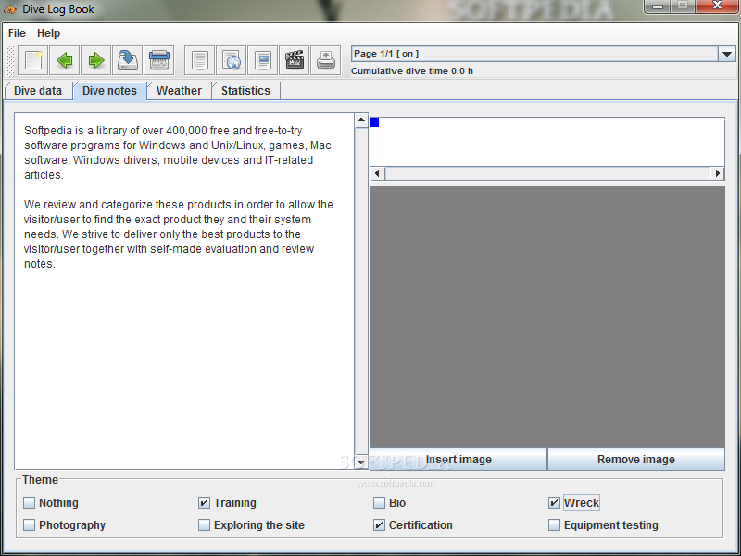Go to next page with green right arrow
741x556 pixels.
pos(96,60)
